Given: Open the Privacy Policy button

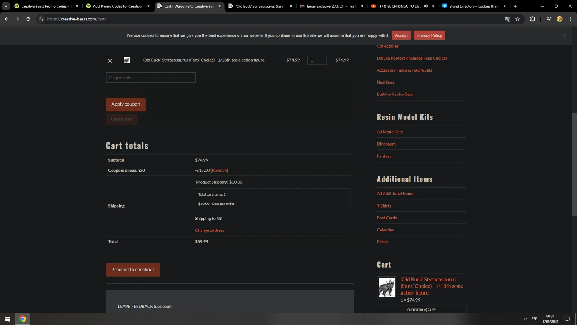Looking at the screenshot, I should pos(429,35).
